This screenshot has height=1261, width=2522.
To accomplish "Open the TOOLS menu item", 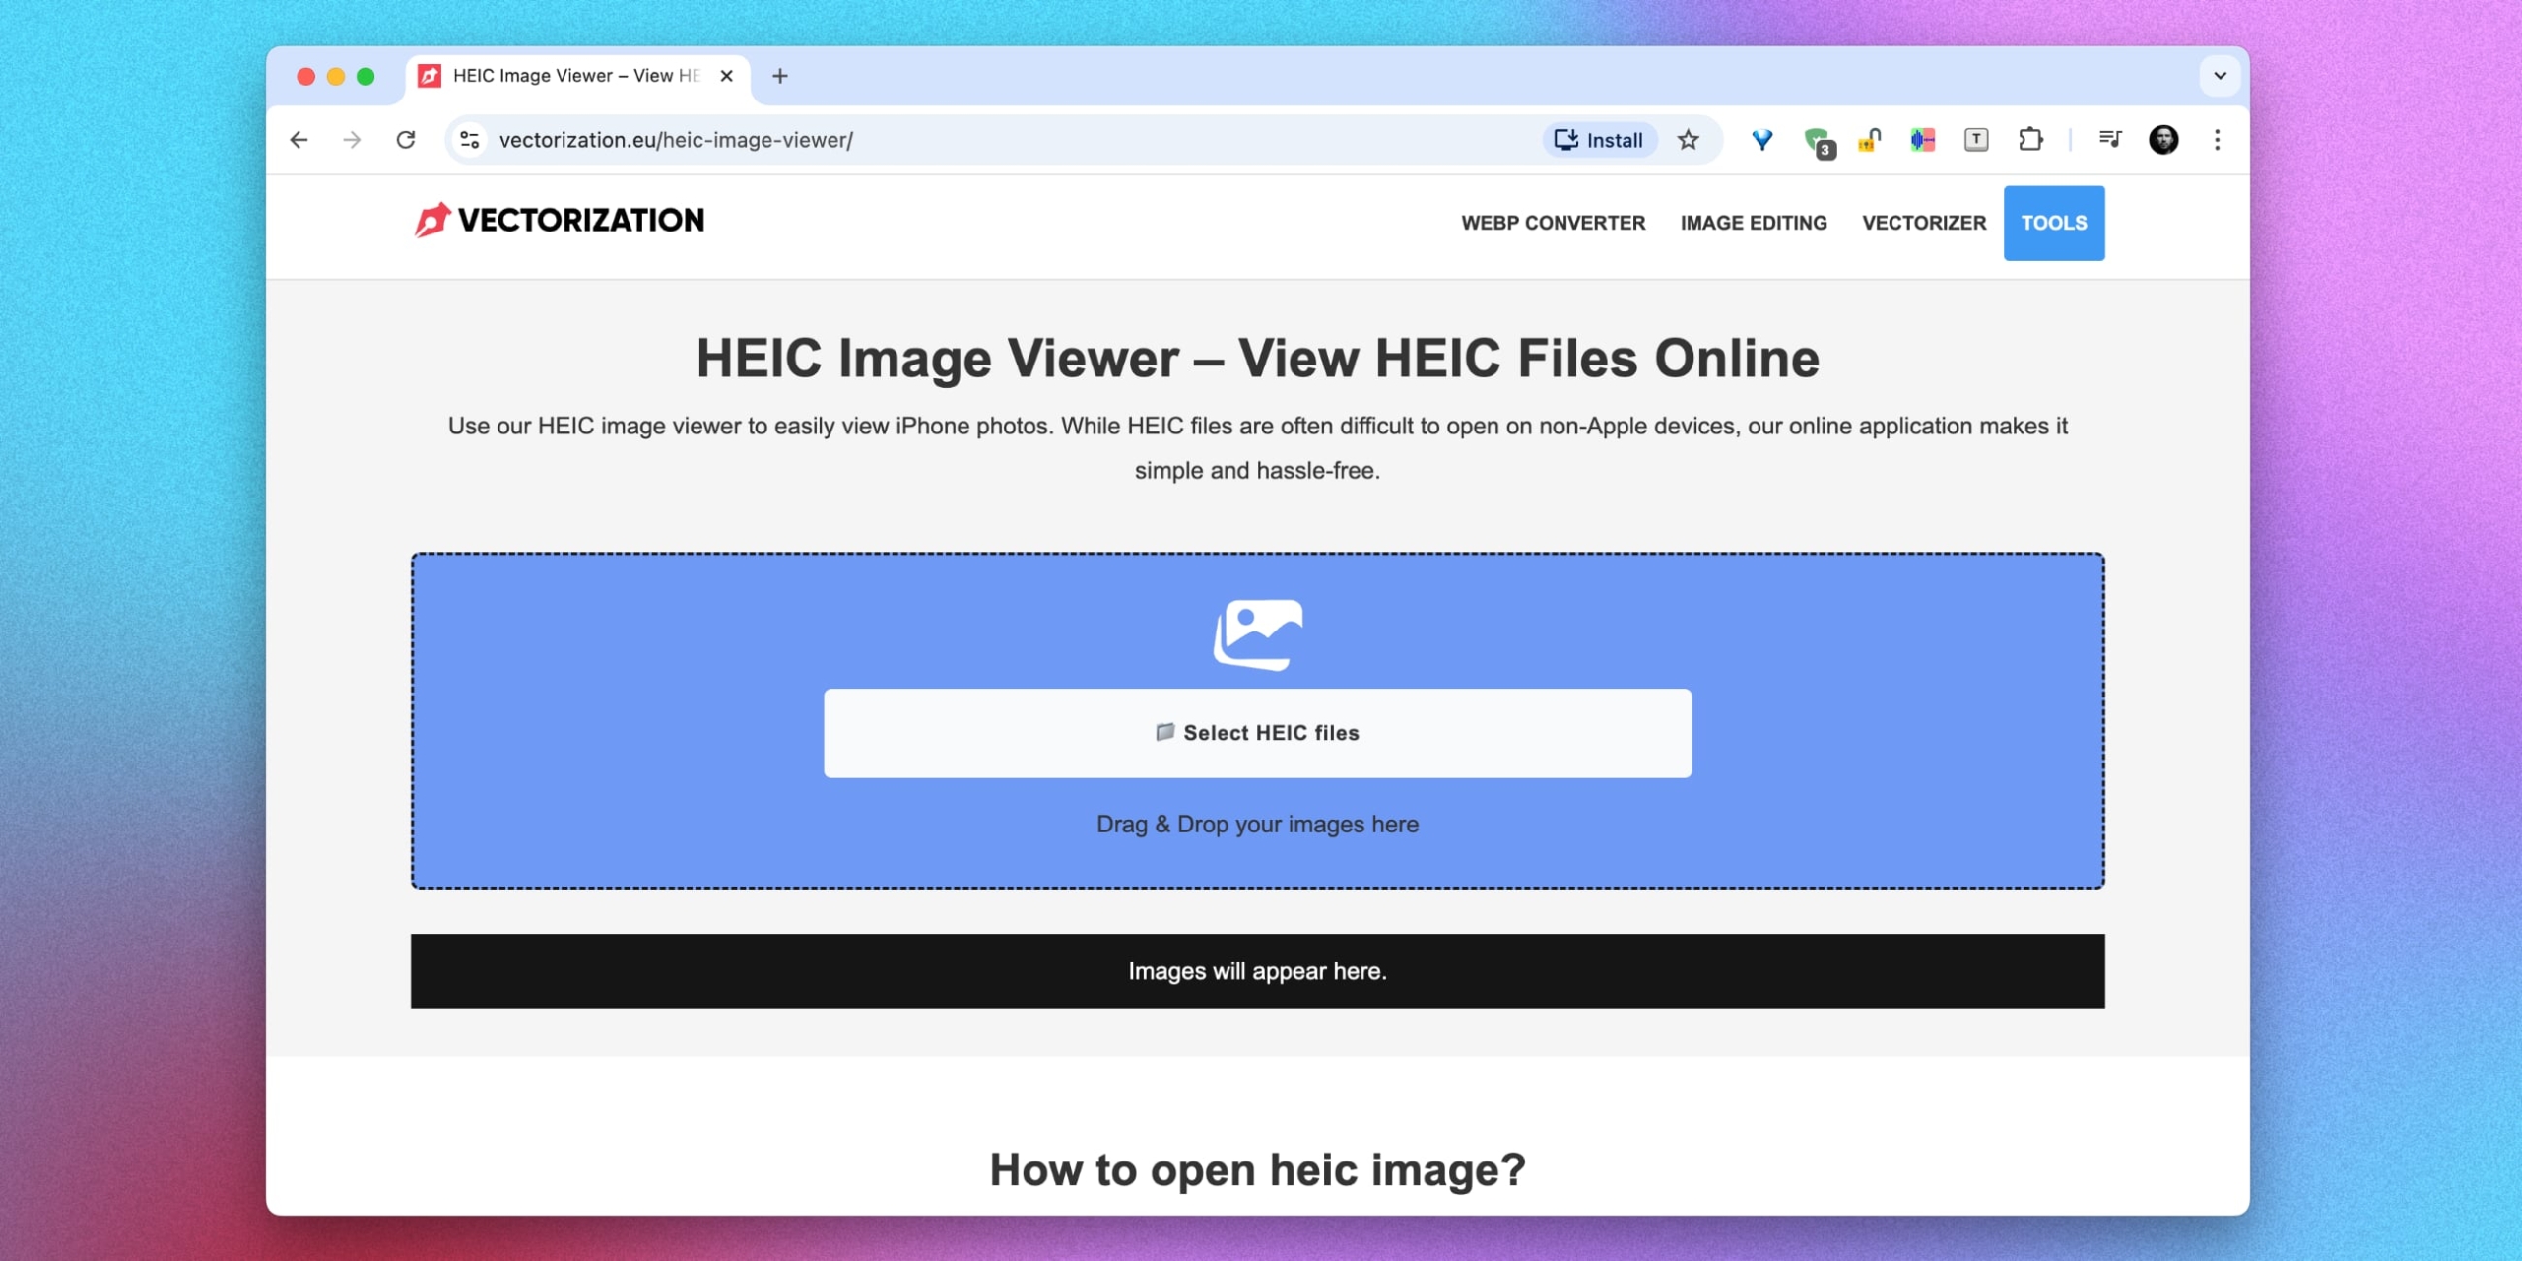I will tap(2053, 223).
